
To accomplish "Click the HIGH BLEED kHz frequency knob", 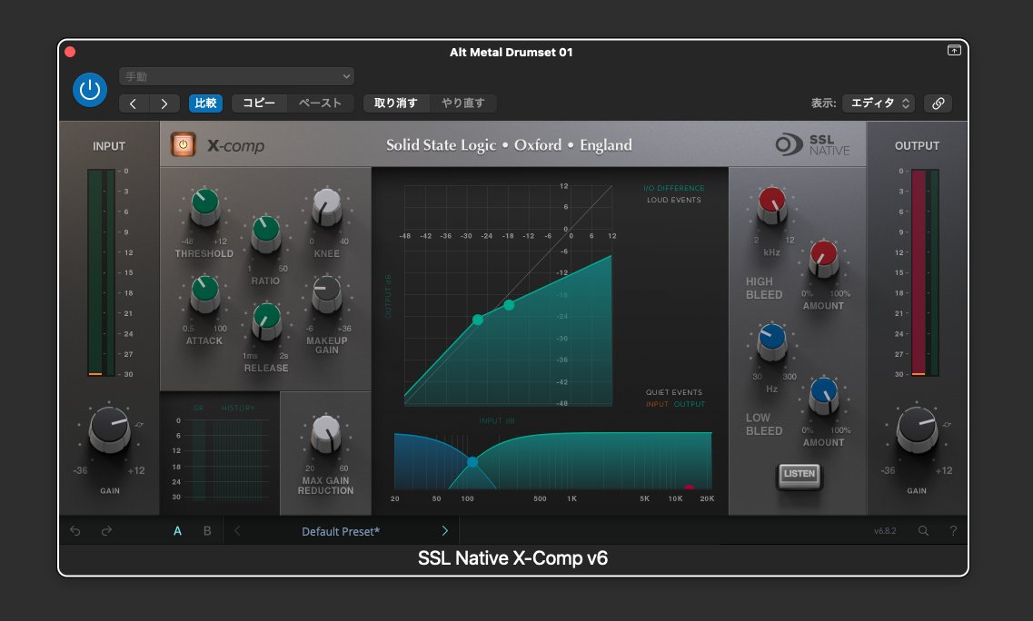I will [772, 205].
